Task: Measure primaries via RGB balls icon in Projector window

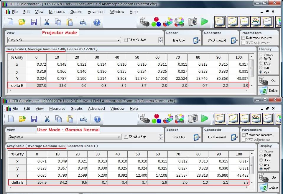Action: (157, 22)
